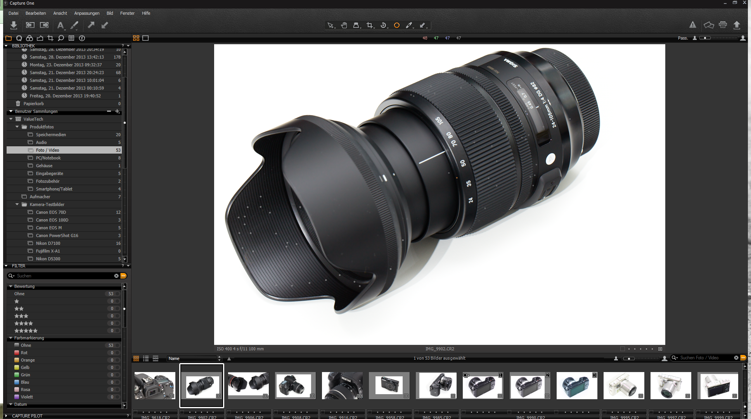Select the rotation straighten tool

383,25
